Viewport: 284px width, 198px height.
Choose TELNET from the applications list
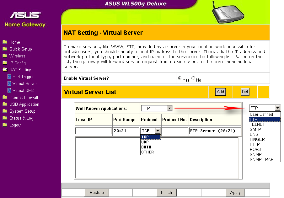click(x=265, y=125)
